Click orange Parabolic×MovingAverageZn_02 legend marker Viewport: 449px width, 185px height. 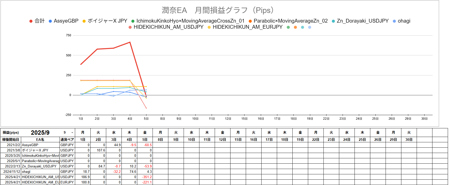click(250, 21)
